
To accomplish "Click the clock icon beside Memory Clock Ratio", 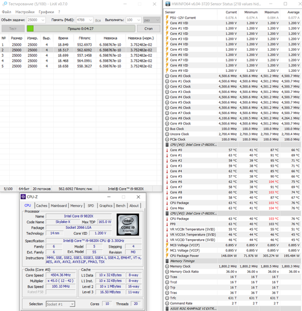I will pos(167,272).
